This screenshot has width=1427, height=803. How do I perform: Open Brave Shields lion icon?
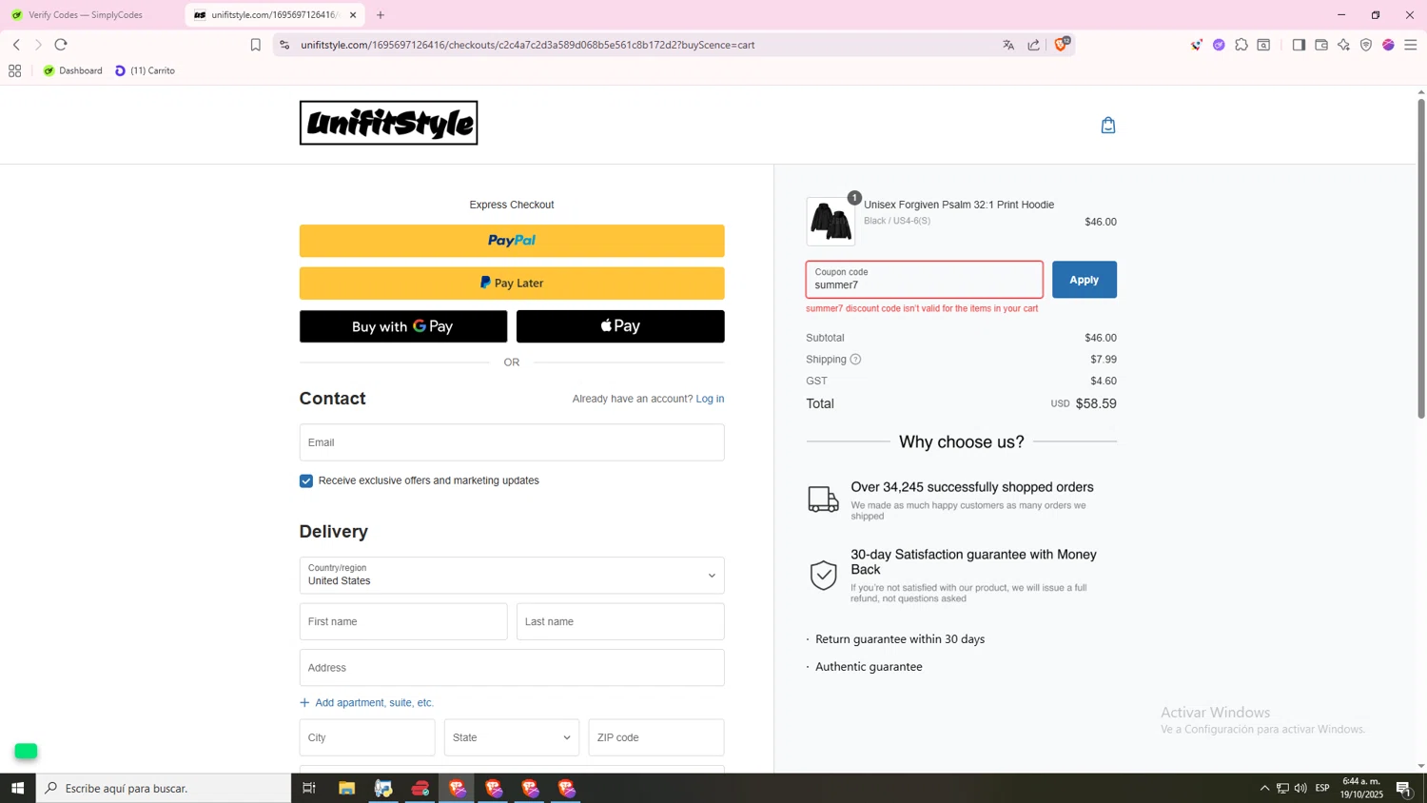click(1062, 44)
